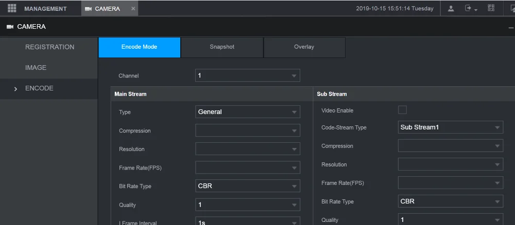Collapse the CAMERA panel with minus icon
Image resolution: width=515 pixels, height=225 pixels.
click(510, 27)
